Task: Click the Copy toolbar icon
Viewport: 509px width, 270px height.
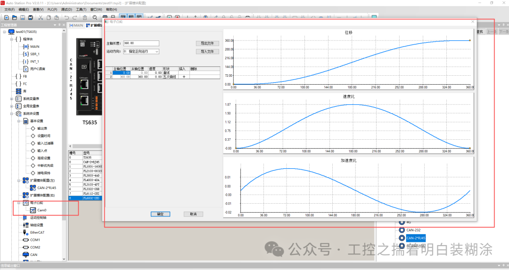Action: [49, 17]
